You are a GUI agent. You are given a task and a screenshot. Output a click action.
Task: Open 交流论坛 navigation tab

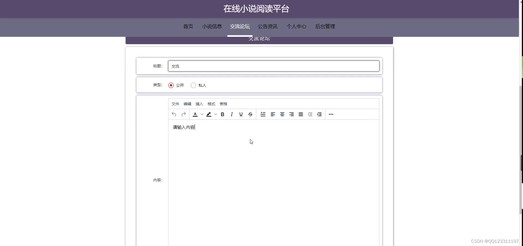pyautogui.click(x=240, y=26)
